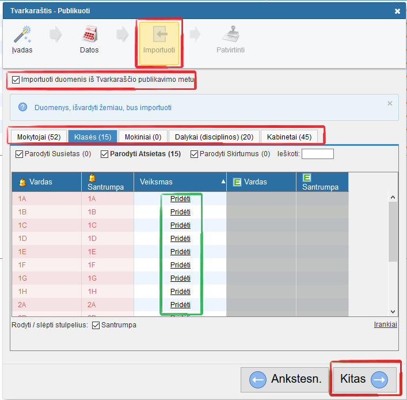This screenshot has height=400, width=407.
Task: Select the Importuoti step icon
Action: (159, 36)
